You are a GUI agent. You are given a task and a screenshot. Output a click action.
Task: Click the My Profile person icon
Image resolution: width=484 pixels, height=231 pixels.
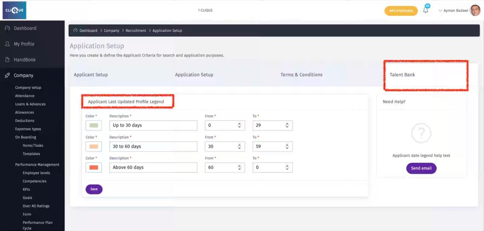[x=7, y=44]
